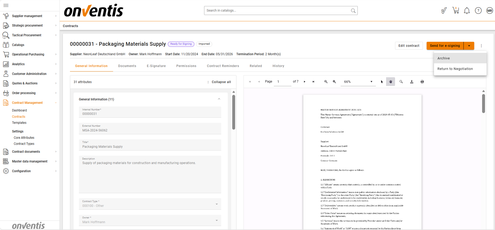Click the PDF zoom in icon
The height and width of the screenshot is (230, 495).
pyautogui.click(x=334, y=82)
